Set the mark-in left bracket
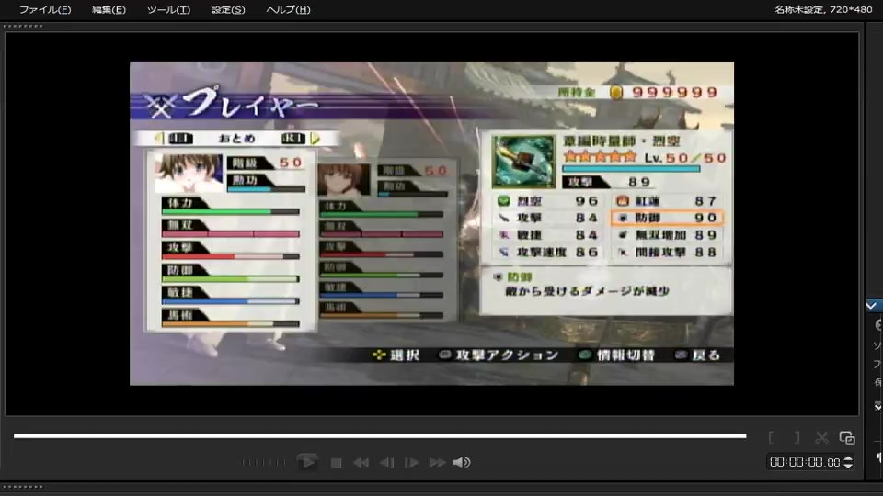Viewport: 883px width, 496px height. [x=771, y=437]
